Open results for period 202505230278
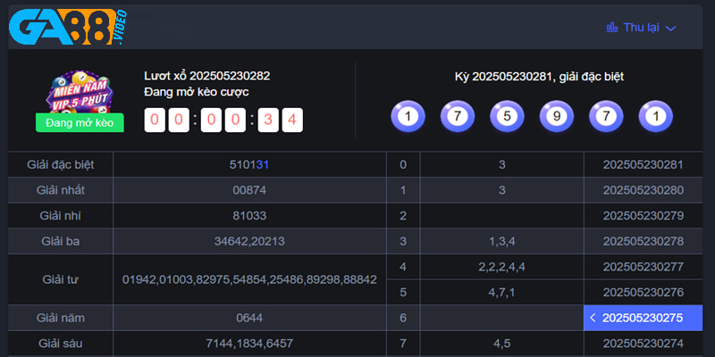 (x=643, y=241)
